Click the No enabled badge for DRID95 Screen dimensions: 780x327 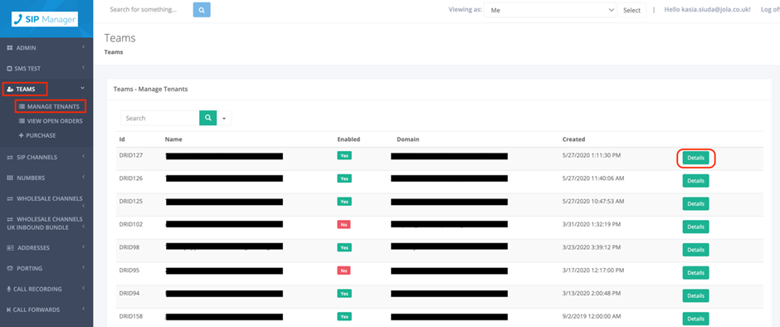[x=344, y=271]
